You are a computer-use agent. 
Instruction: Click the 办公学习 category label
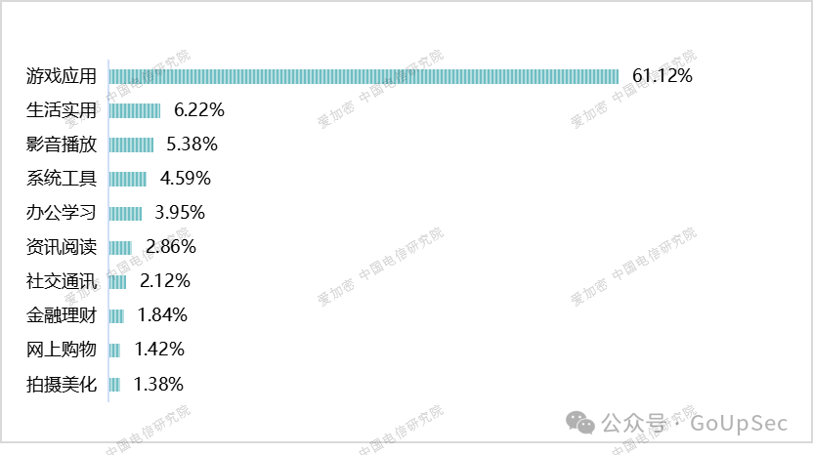tap(62, 213)
